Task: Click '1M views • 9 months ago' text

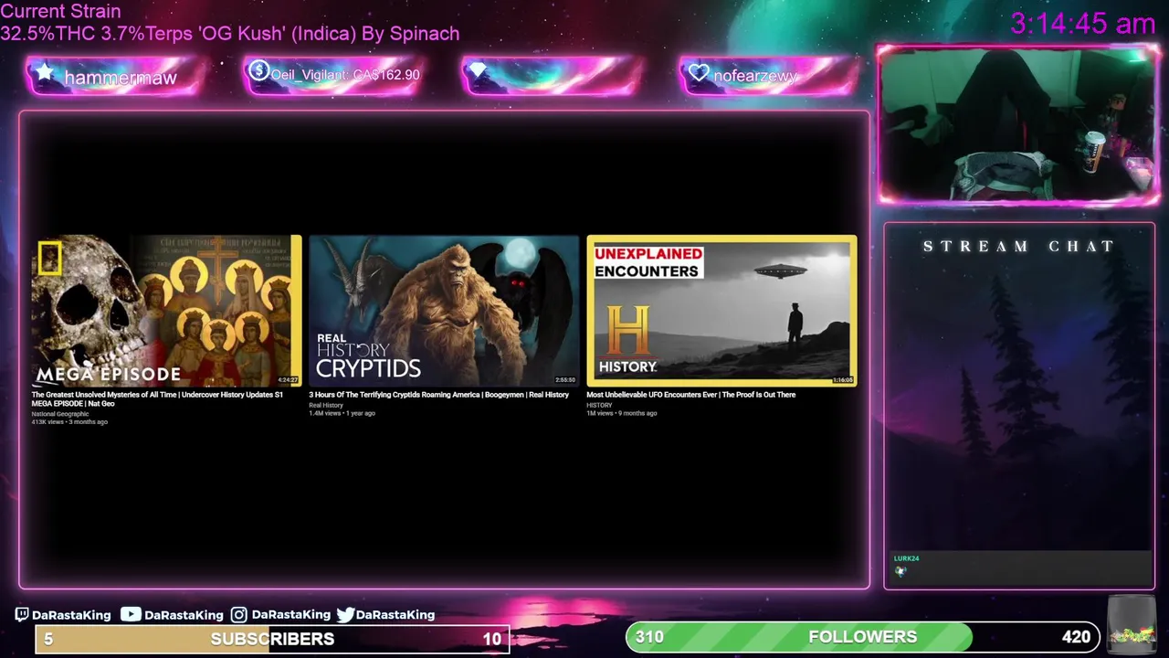Action: (x=621, y=413)
